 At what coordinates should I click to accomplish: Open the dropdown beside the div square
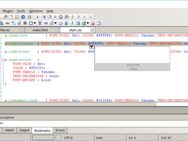[35, 23]
